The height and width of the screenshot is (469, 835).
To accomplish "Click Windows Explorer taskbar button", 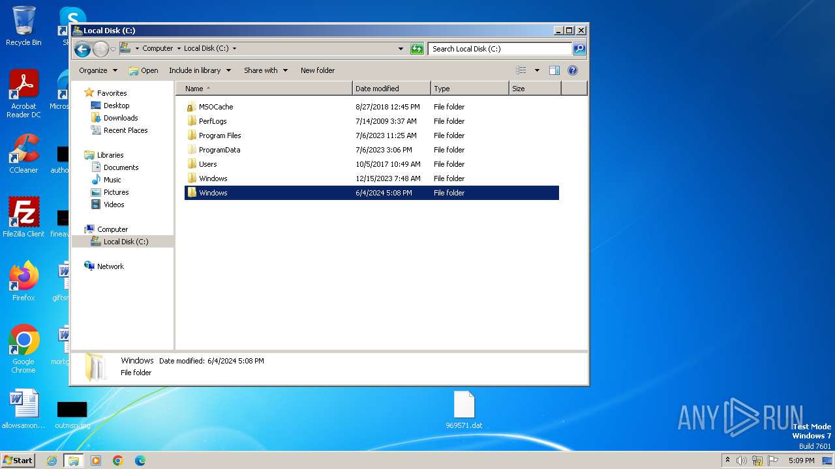I will (x=74, y=461).
